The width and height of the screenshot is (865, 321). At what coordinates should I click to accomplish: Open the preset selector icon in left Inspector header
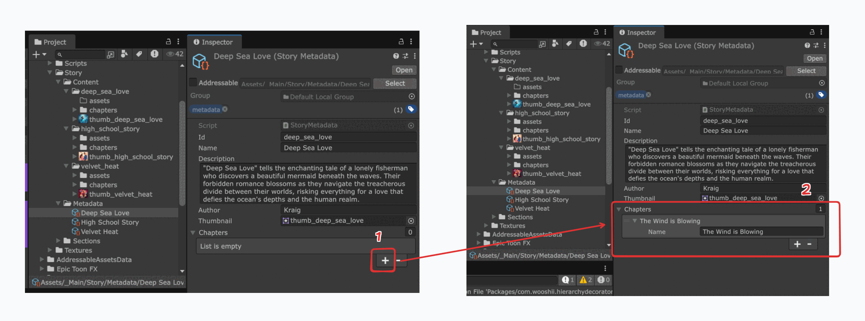[x=405, y=56]
